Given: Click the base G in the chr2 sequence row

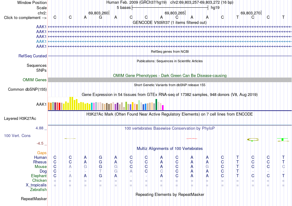Looking at the screenshot, I should [x=101, y=17].
